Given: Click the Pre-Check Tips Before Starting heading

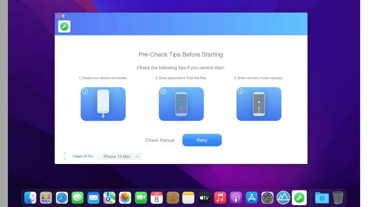Looking at the screenshot, I should click(181, 54).
